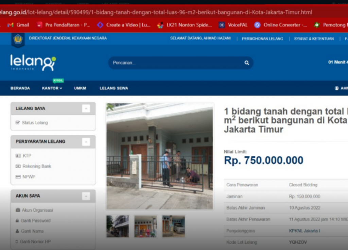Collapse the Persyaratan Lelang panel

click(x=86, y=141)
